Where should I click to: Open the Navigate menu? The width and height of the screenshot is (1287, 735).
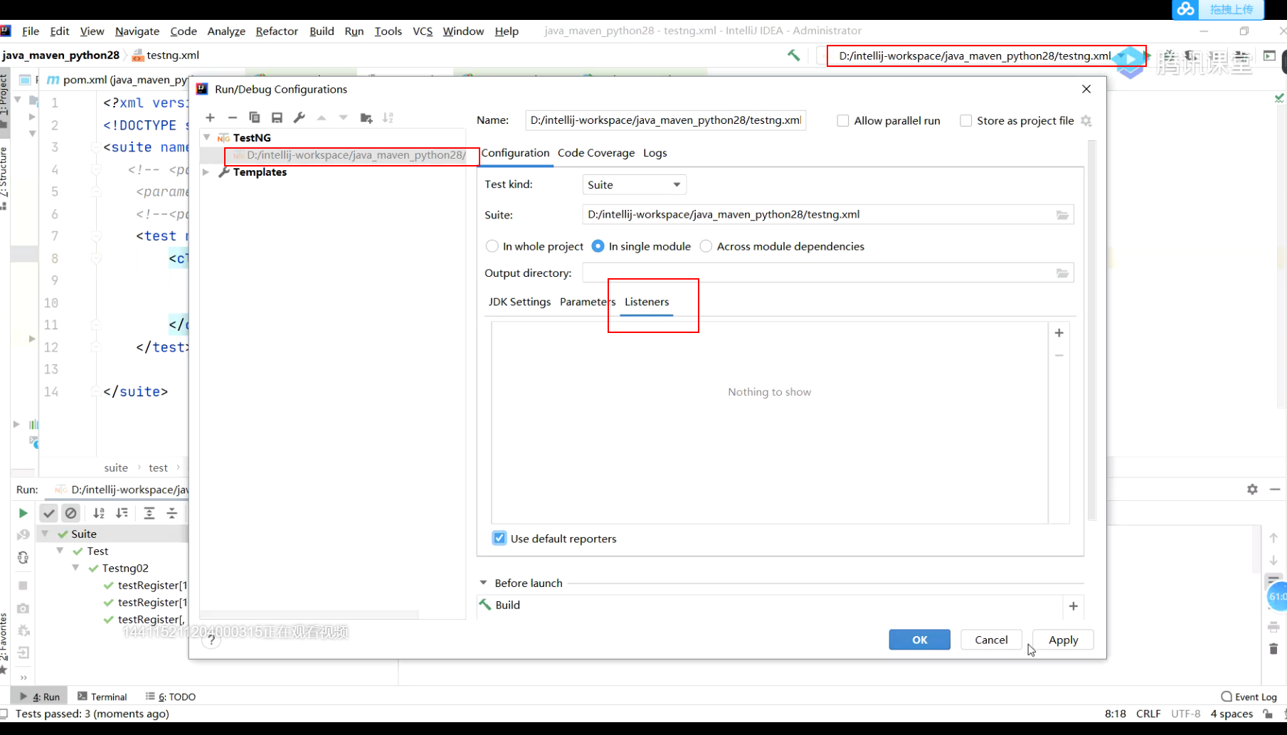coord(137,31)
